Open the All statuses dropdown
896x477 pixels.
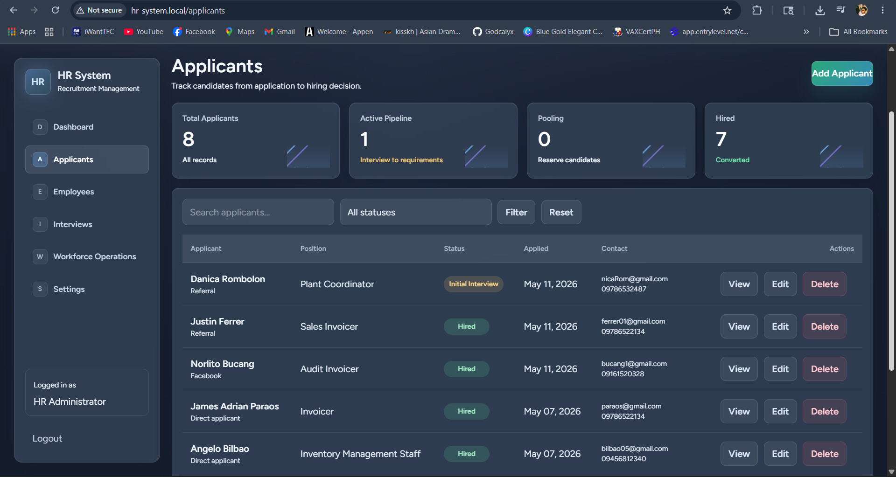point(416,212)
